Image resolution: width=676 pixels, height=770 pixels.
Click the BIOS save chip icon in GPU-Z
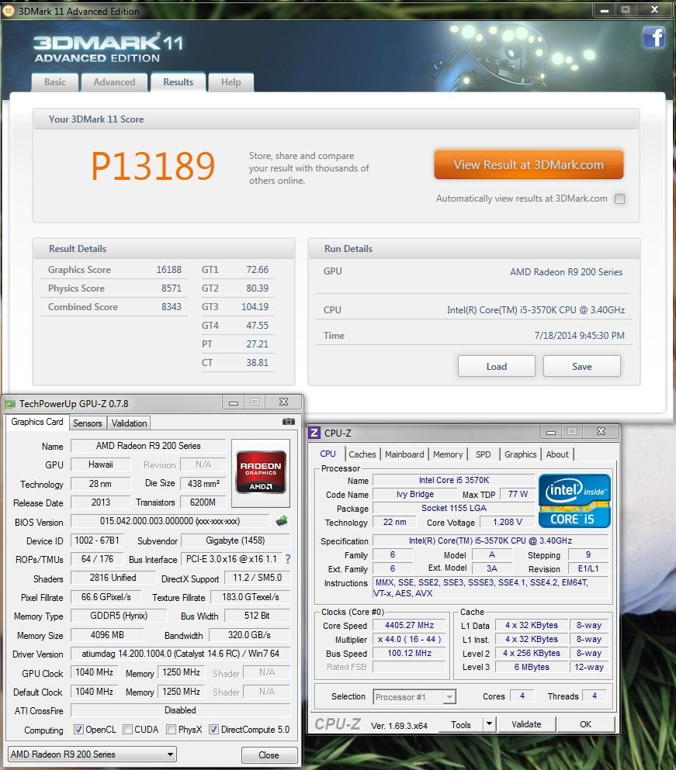coord(282,521)
